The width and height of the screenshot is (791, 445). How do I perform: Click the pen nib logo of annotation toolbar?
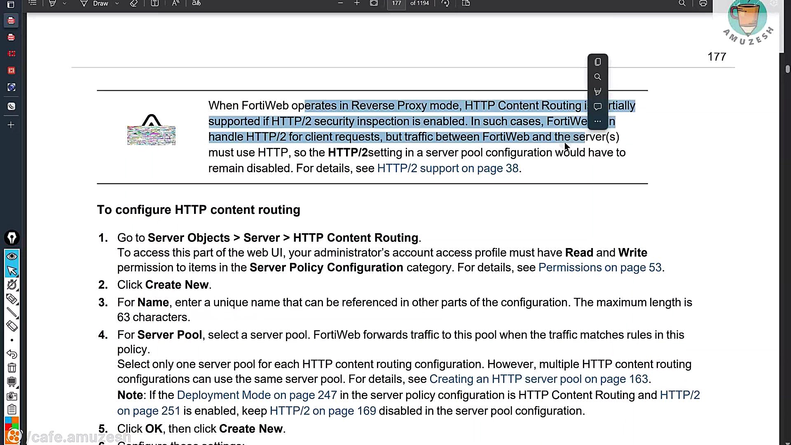point(12,238)
